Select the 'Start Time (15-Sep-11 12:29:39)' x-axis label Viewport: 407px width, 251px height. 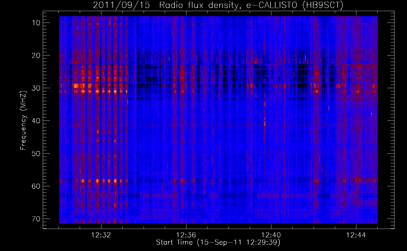pos(218,242)
